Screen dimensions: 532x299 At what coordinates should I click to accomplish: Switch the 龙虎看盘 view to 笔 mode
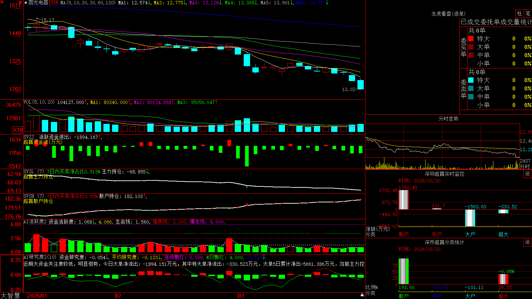tap(528, 14)
